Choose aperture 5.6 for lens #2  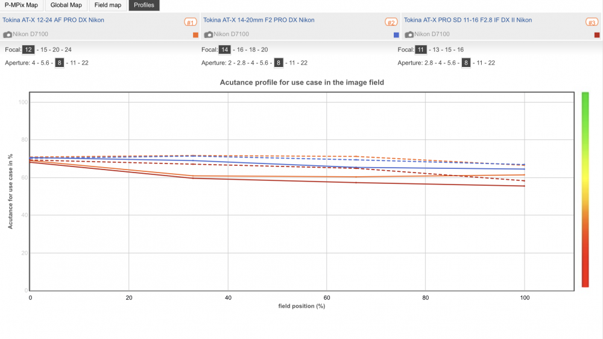pos(264,63)
